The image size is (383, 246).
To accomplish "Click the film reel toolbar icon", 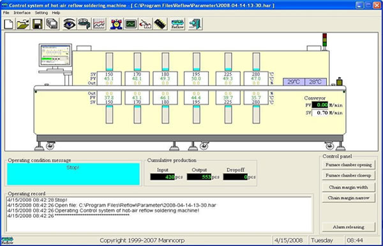I will tap(84, 24).
